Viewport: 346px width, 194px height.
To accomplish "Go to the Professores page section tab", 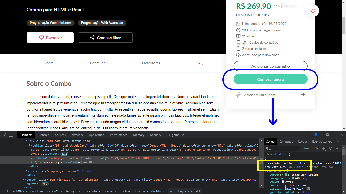I will pos(151,63).
